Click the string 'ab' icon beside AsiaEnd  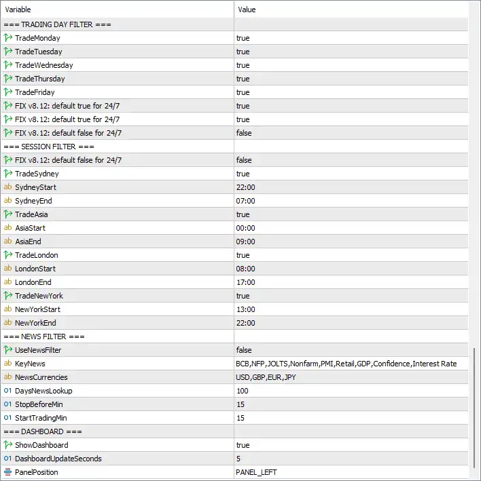(7, 241)
